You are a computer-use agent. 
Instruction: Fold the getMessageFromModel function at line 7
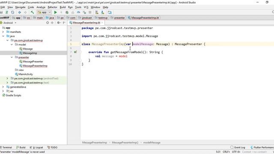[80, 52]
